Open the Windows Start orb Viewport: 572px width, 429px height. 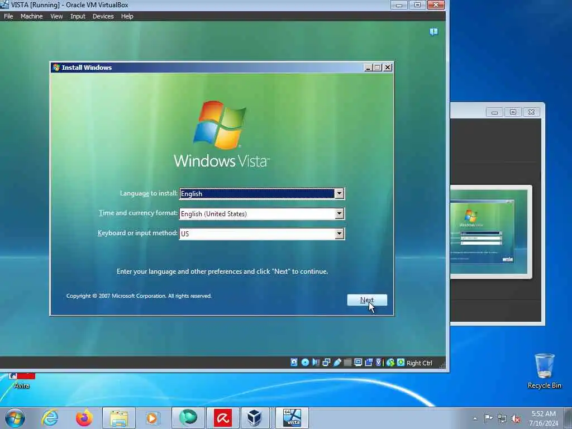click(x=15, y=418)
